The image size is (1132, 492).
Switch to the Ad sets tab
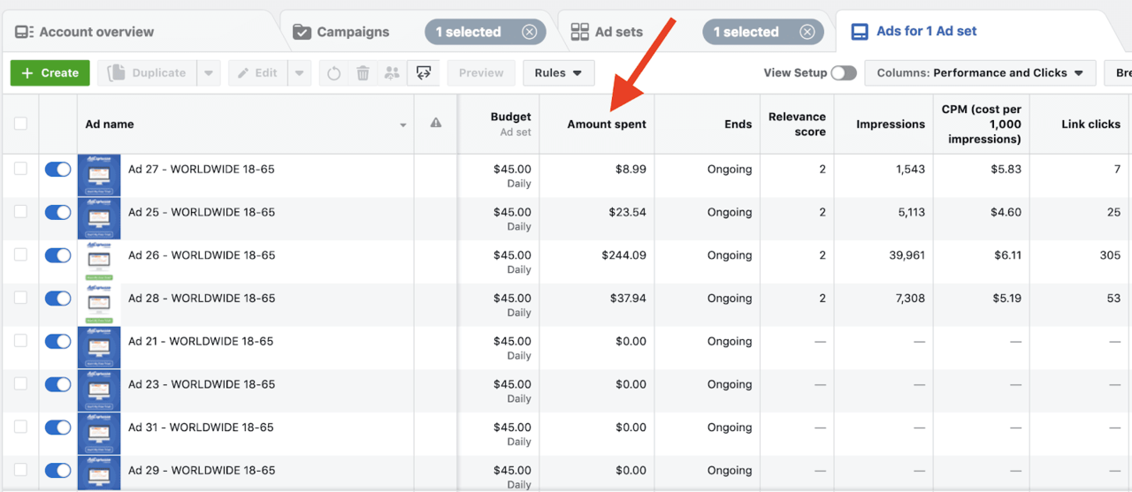click(x=618, y=32)
